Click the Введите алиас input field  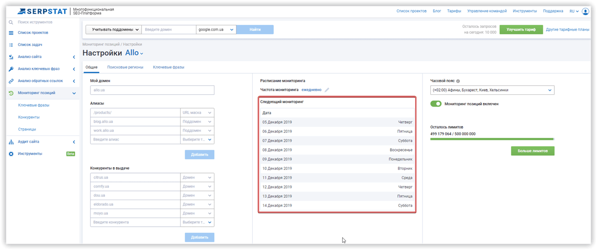coord(135,140)
